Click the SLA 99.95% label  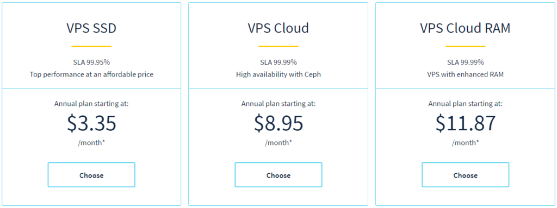91,62
